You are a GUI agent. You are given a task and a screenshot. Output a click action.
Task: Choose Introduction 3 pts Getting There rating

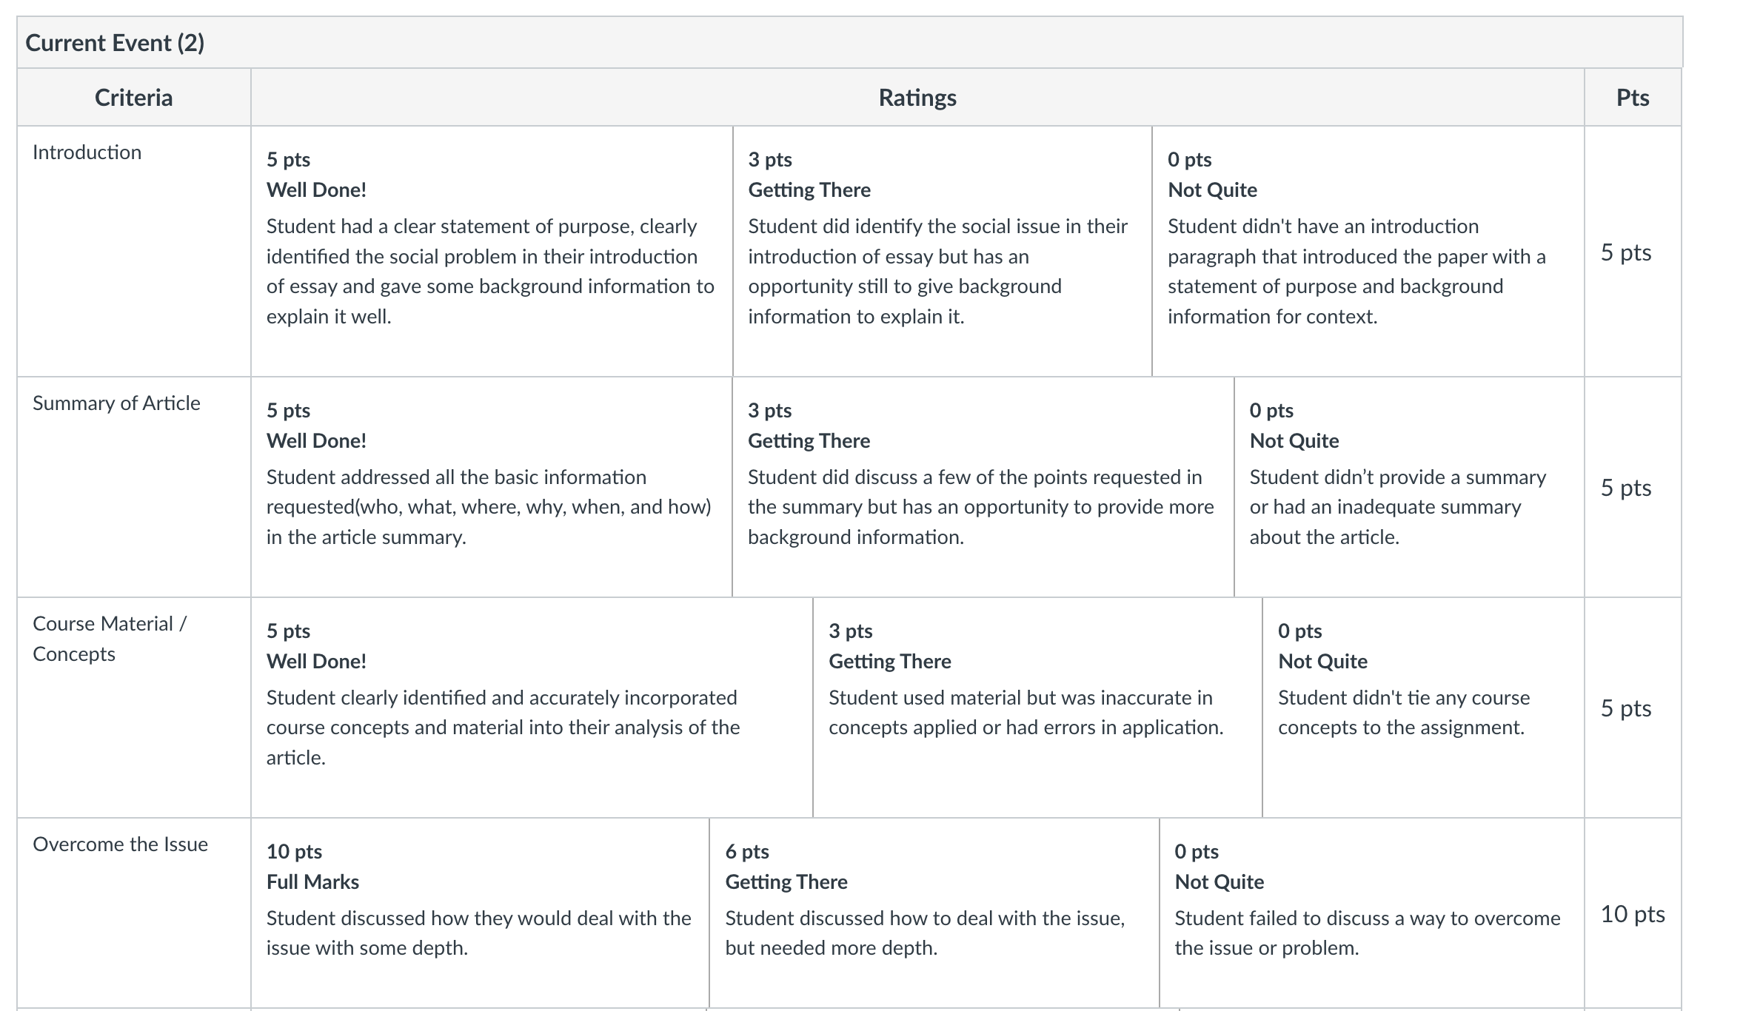[943, 251]
